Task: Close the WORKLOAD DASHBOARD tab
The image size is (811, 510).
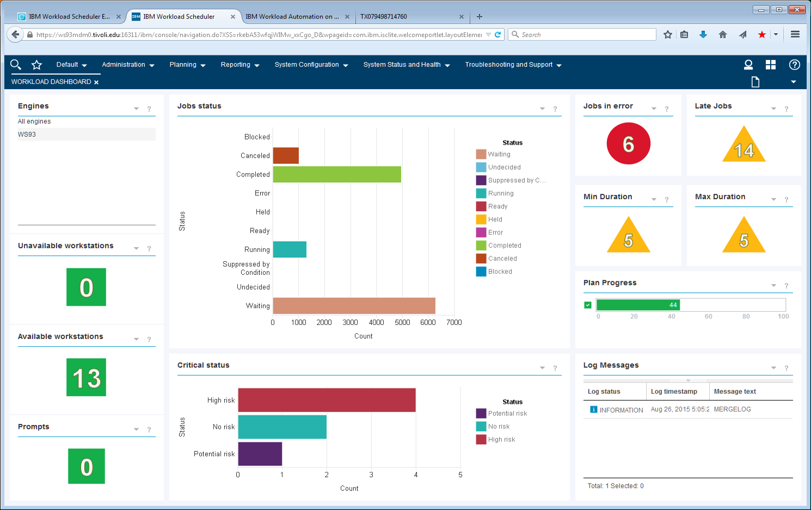Action: [96, 82]
